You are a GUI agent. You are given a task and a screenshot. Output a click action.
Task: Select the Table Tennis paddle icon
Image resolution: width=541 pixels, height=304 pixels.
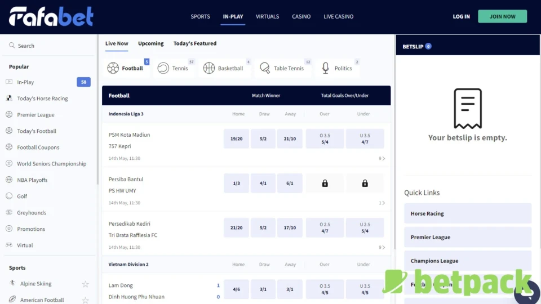pyautogui.click(x=265, y=68)
